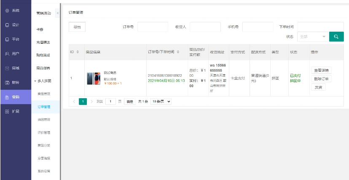Open the 卡券 menu item
Viewport: 349px width, 180px height.
(x=39, y=30)
